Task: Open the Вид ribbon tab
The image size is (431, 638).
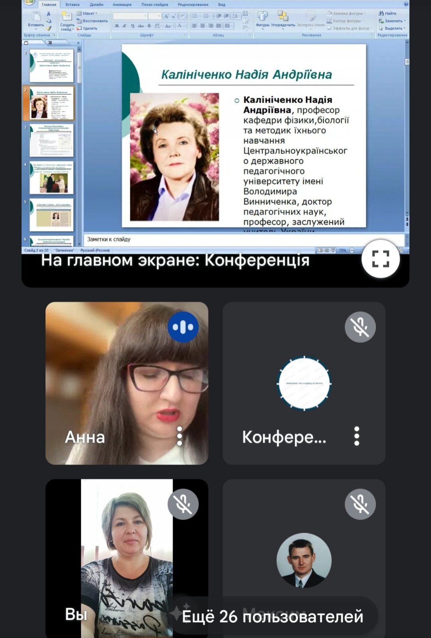Action: pyautogui.click(x=222, y=4)
